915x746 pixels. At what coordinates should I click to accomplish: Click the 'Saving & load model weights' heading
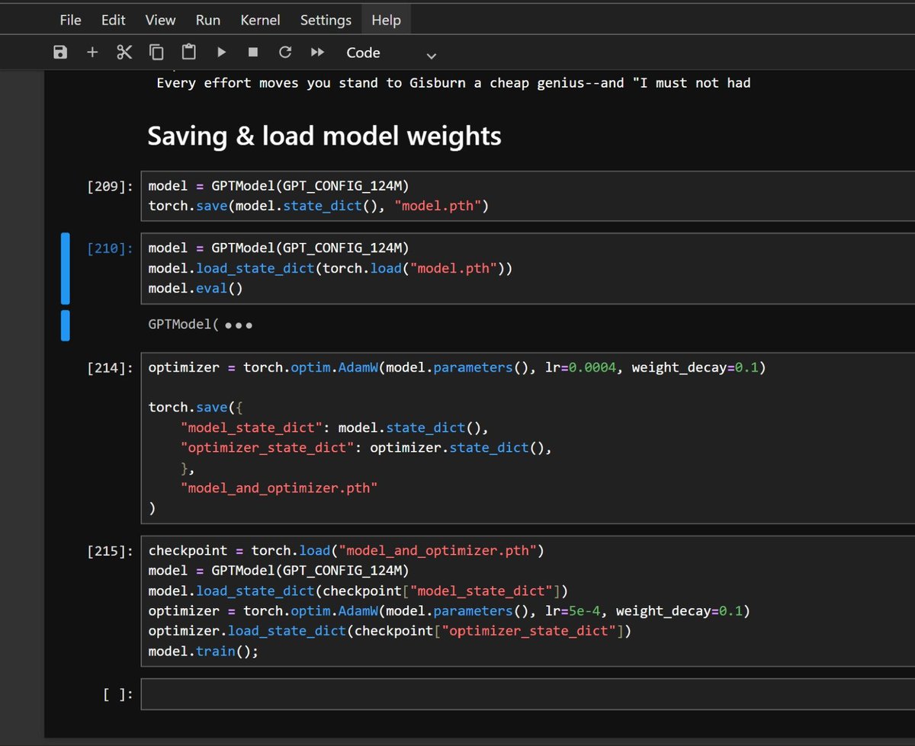pos(324,136)
